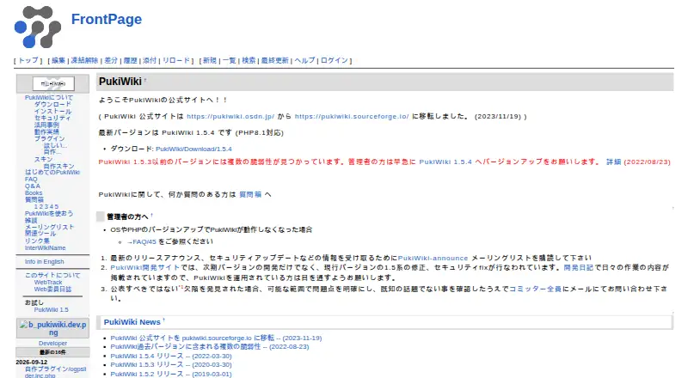Open Web委員日誌 in sidebar
Screen dimensions: 688x378
point(52,289)
